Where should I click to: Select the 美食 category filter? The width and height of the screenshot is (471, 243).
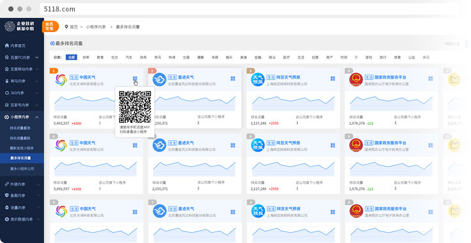(243, 58)
